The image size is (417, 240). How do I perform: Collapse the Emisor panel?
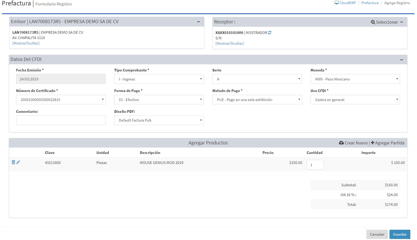[198, 22]
